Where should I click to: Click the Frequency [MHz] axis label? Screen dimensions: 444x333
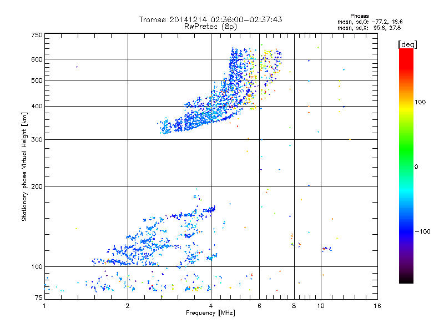pyautogui.click(x=210, y=313)
